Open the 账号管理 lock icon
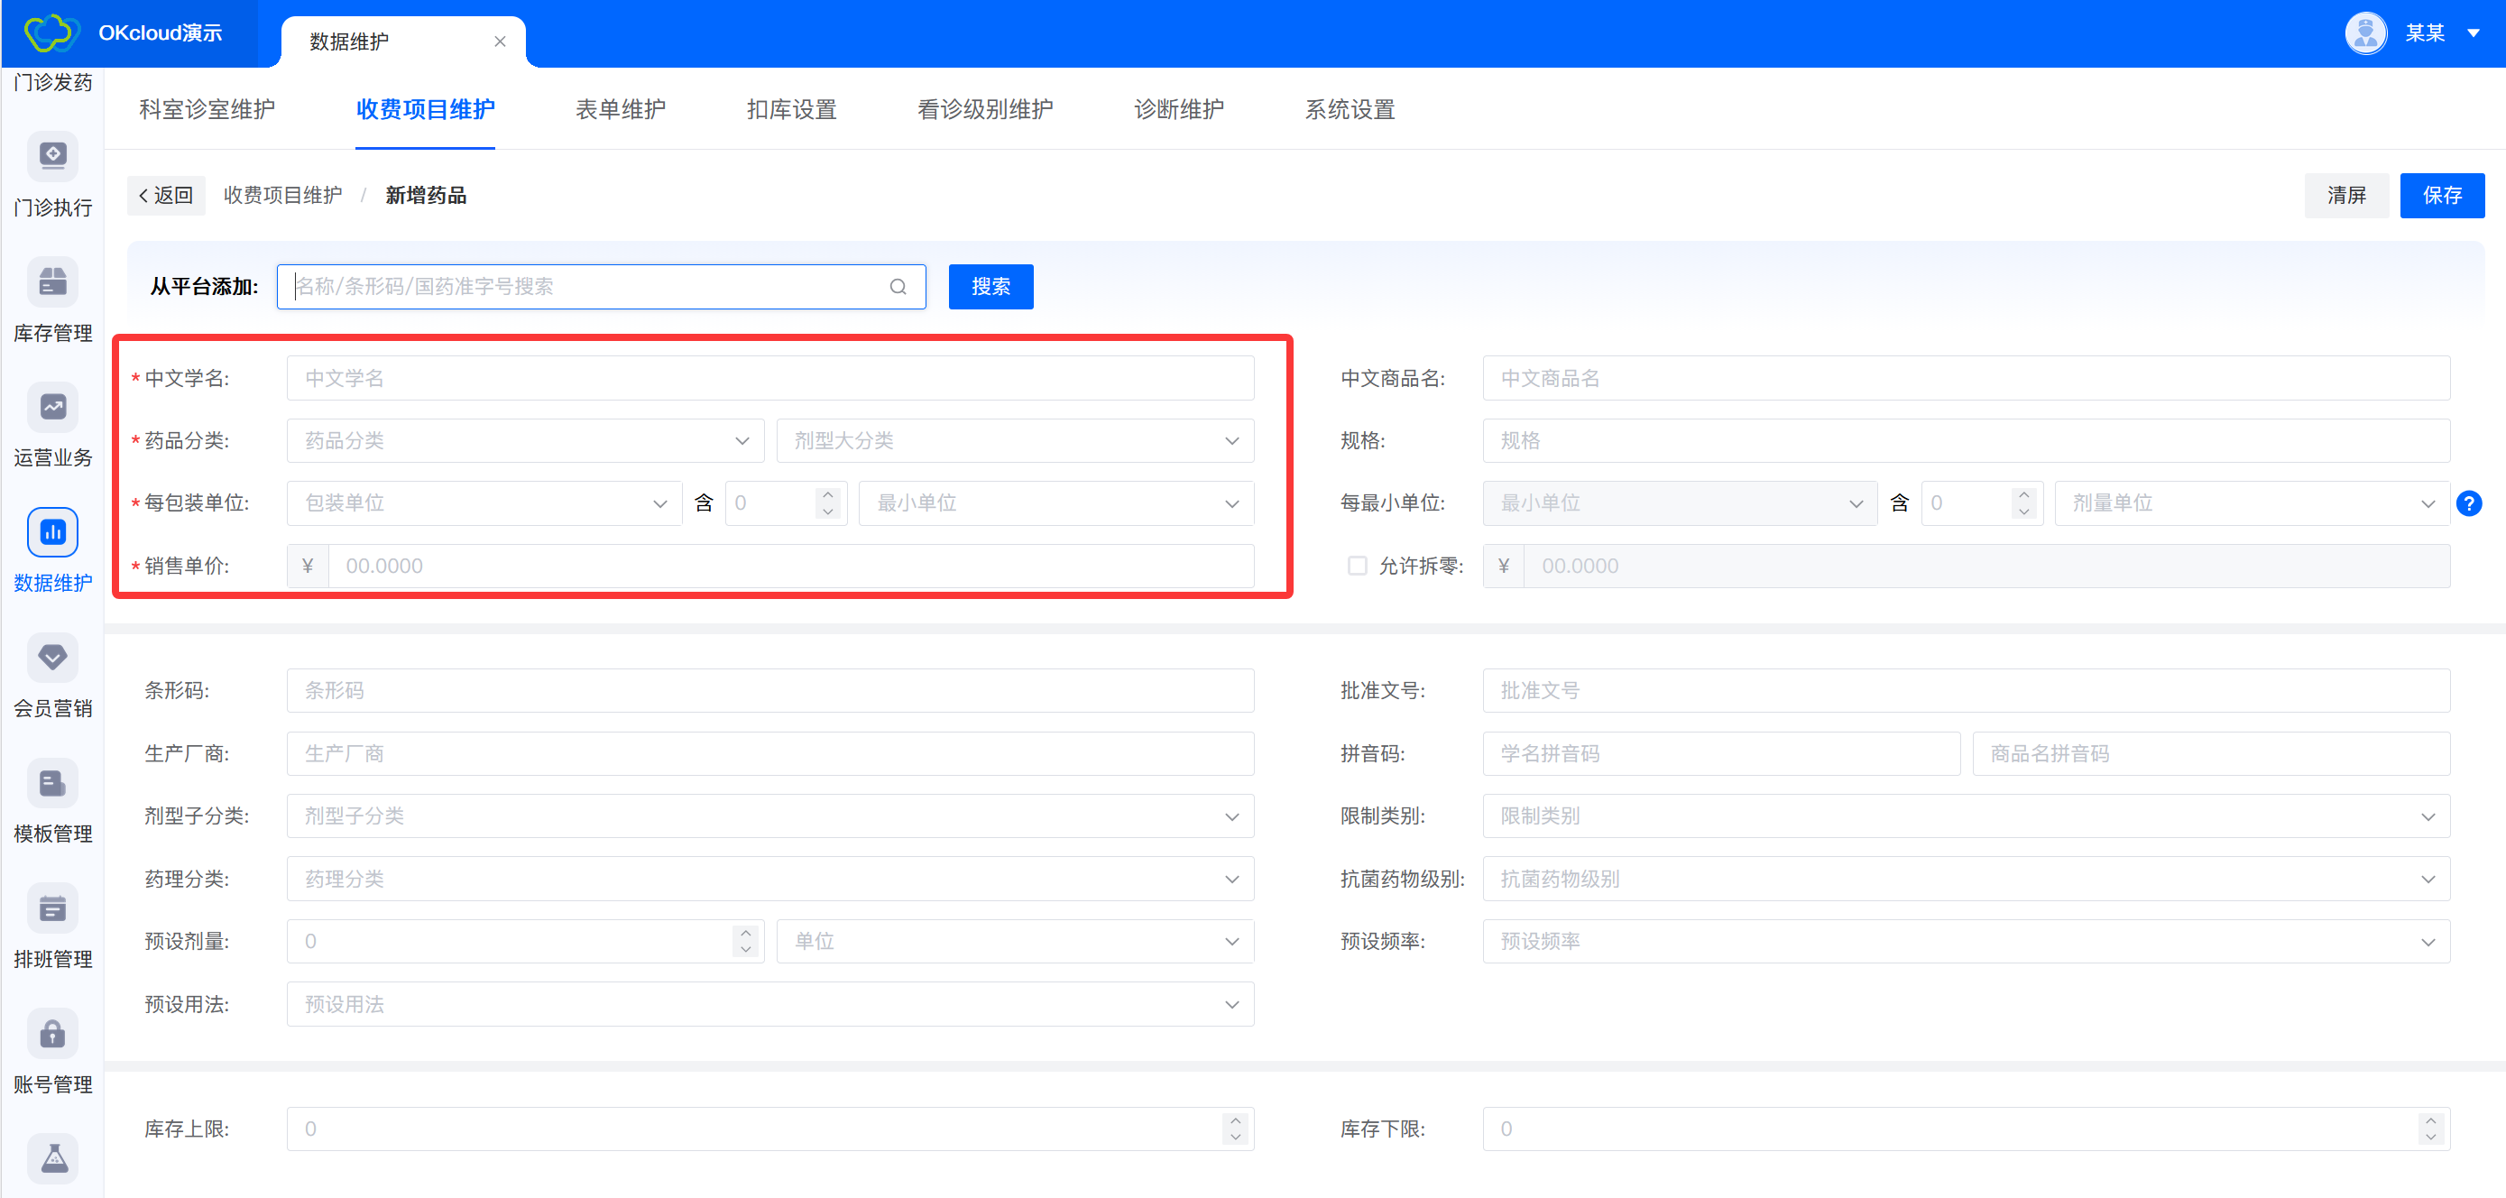2506x1198 pixels. coord(52,1034)
